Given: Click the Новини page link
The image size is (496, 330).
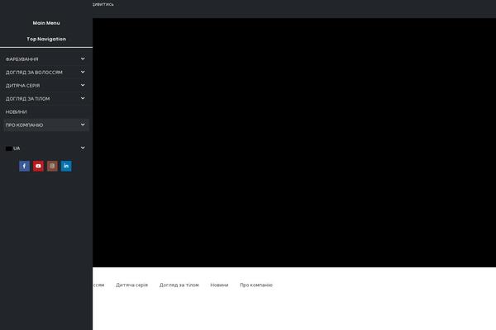Looking at the screenshot, I should (219, 285).
